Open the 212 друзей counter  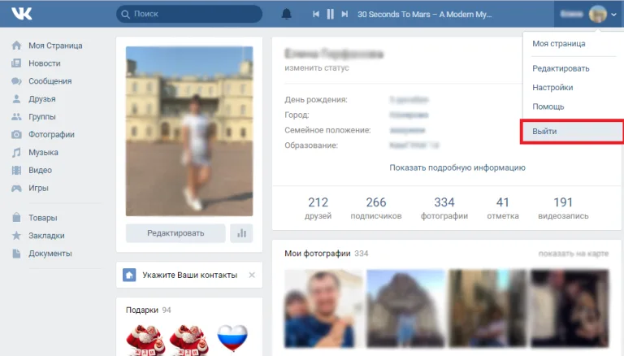318,208
